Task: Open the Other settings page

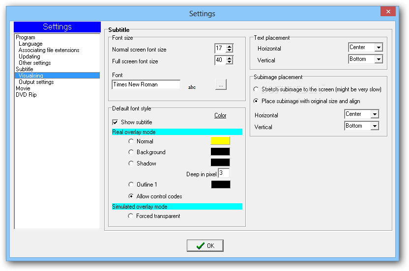Action: click(x=35, y=63)
